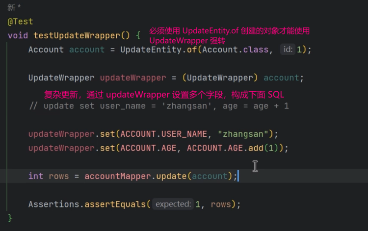Click the (UpdateWrapper) cast expression
Viewport: 368px width, 231px height.
pyautogui.click(x=220, y=78)
